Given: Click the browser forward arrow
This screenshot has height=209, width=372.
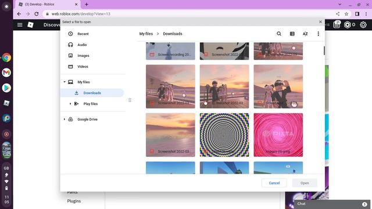Looking at the screenshot, I should (28, 14).
